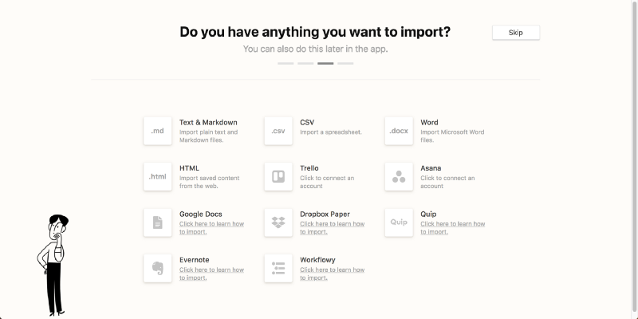Follow Evernote 'Click here to learn how' link
Viewport: 638px width, 319px height.
(x=211, y=274)
